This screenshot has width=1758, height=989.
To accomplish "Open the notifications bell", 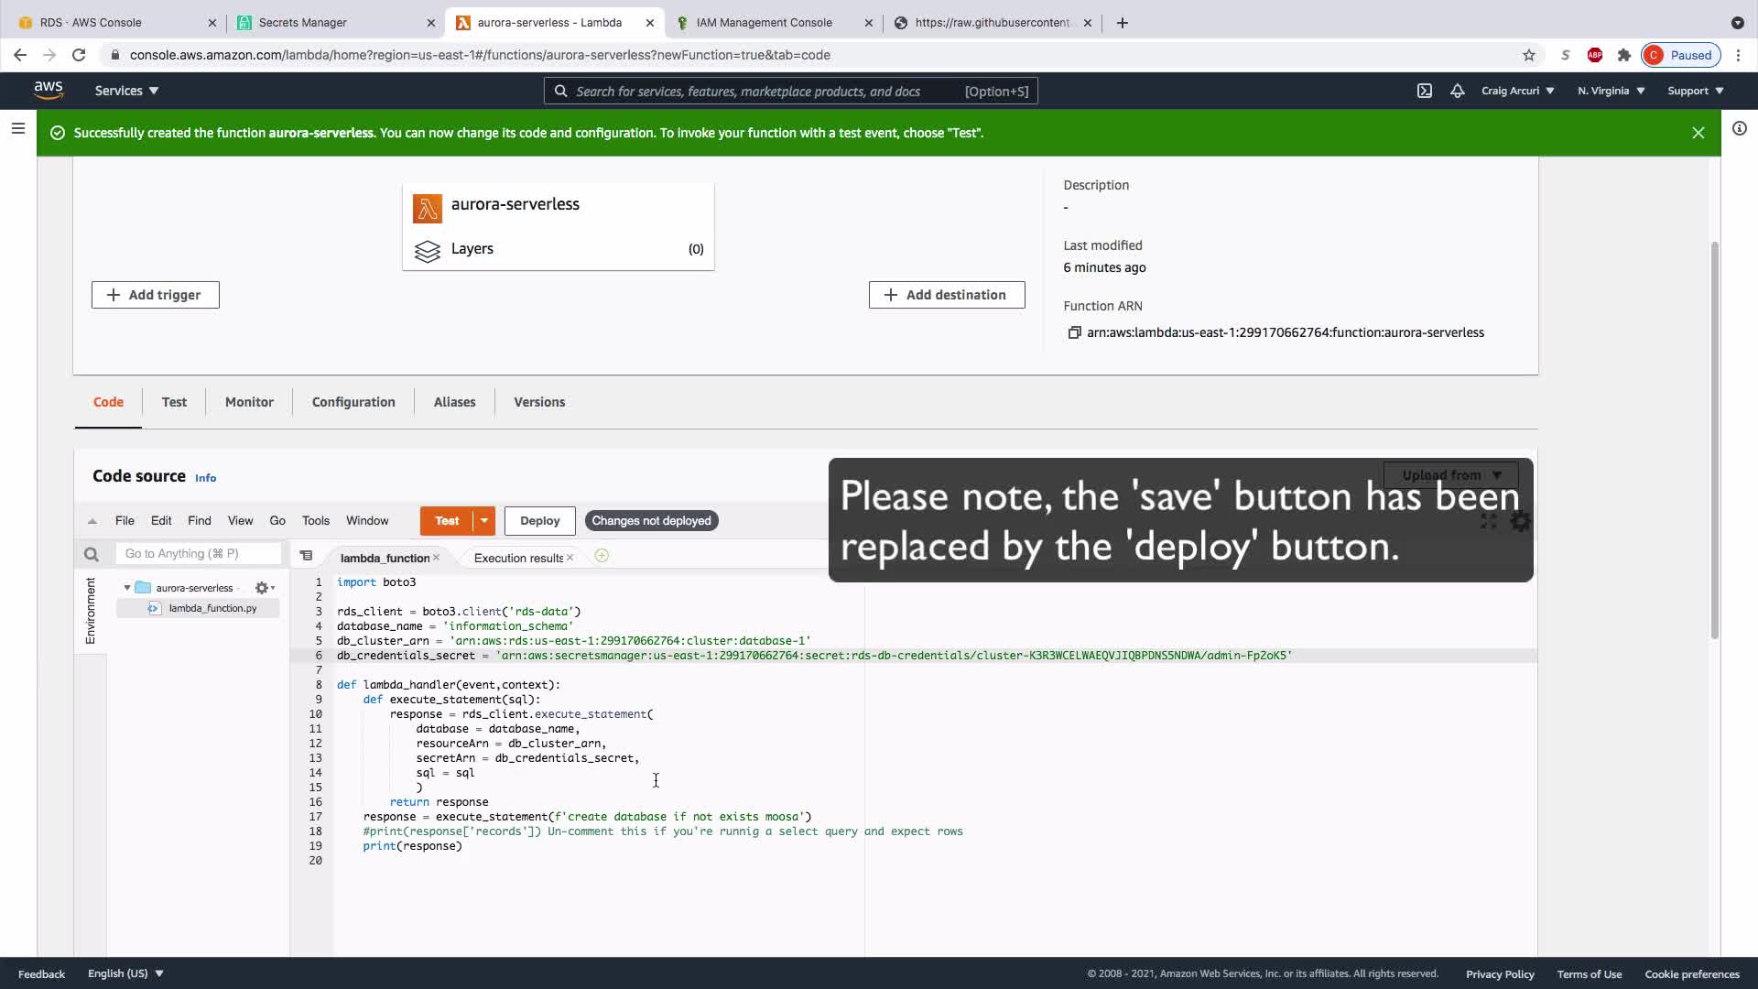I will click(1458, 91).
